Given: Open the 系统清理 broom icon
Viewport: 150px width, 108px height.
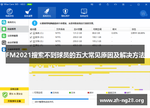Looking at the screenshot, I should 28,11.
